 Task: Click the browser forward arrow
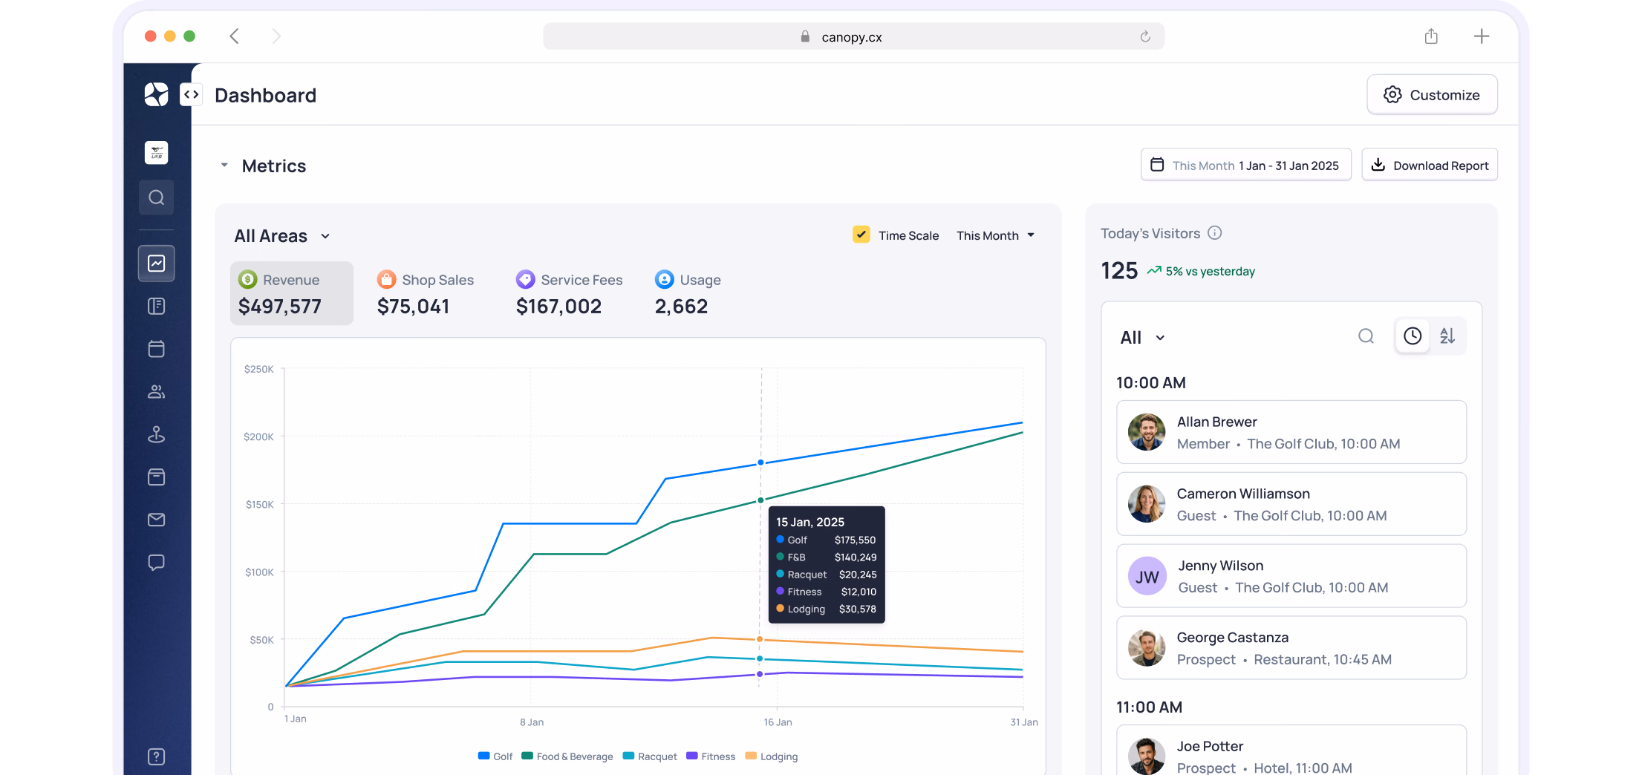click(x=276, y=36)
